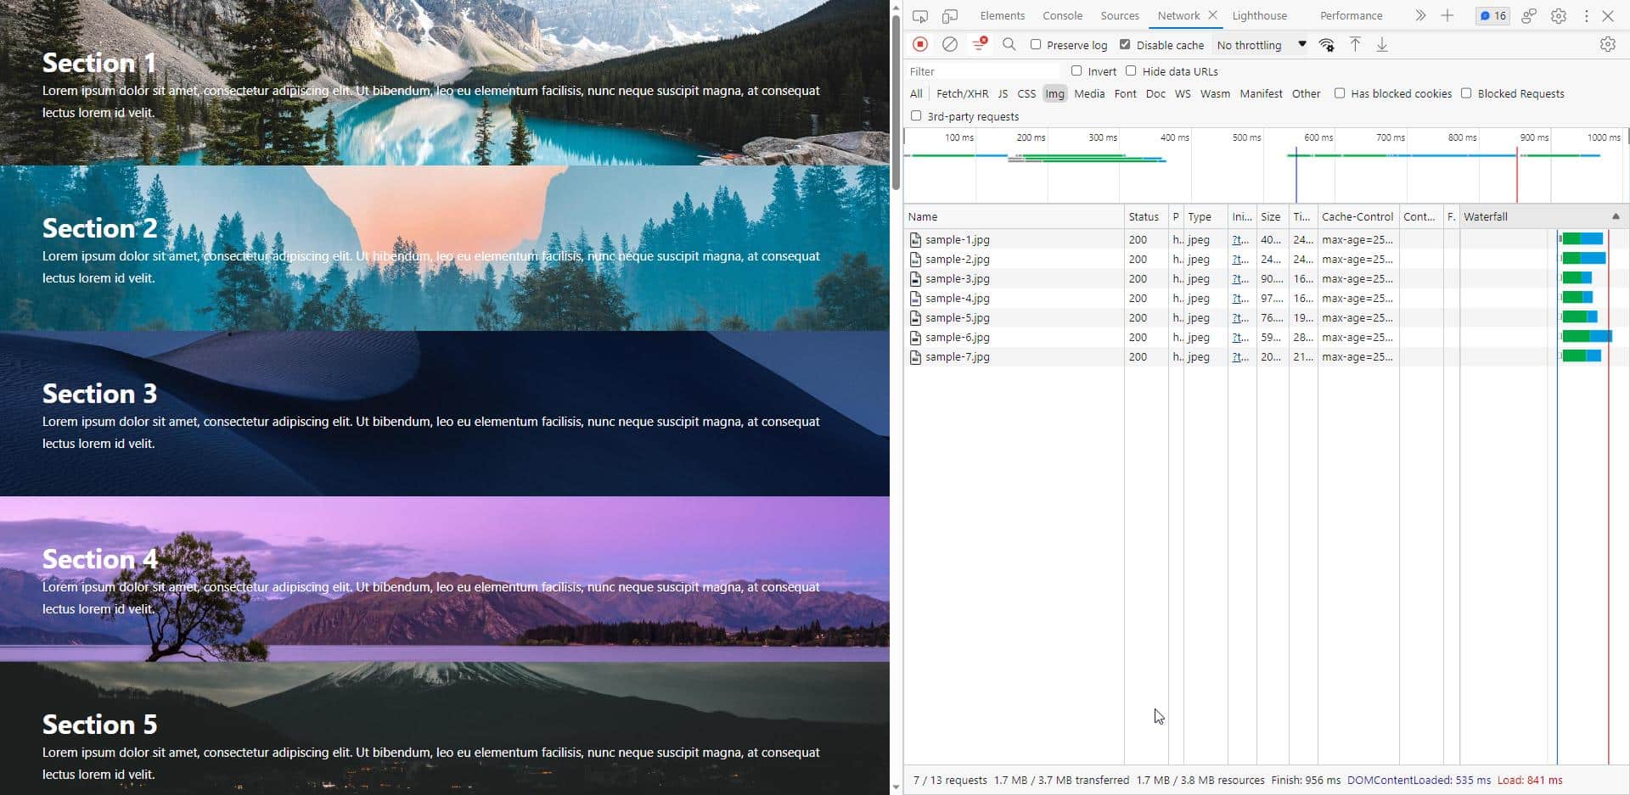Enable the Preserve log checkbox

point(1036,45)
